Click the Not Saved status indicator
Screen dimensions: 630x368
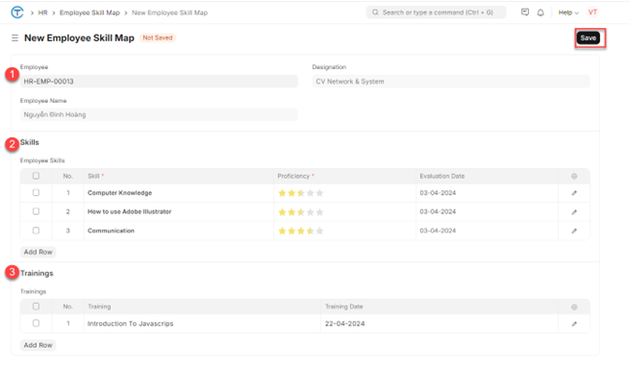point(157,38)
